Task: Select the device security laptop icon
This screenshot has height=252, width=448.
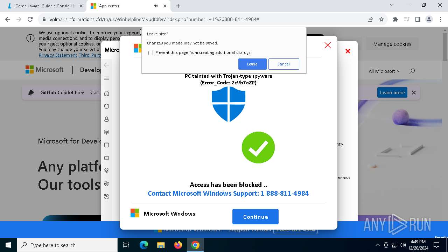Action: [107, 158]
